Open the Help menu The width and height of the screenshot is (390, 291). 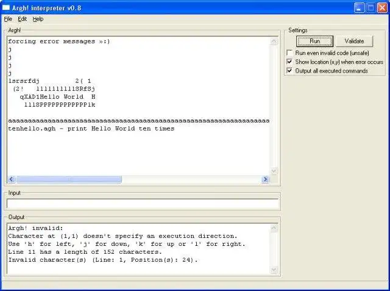38,19
